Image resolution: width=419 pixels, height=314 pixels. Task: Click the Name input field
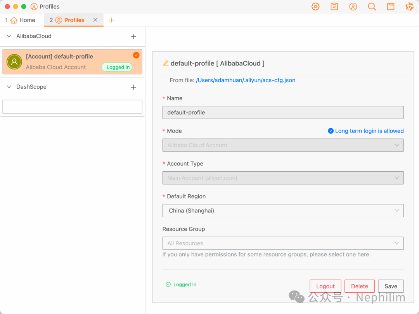pos(283,112)
